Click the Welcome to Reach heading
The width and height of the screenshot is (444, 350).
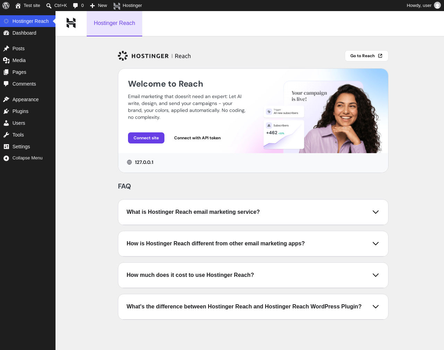(165, 84)
